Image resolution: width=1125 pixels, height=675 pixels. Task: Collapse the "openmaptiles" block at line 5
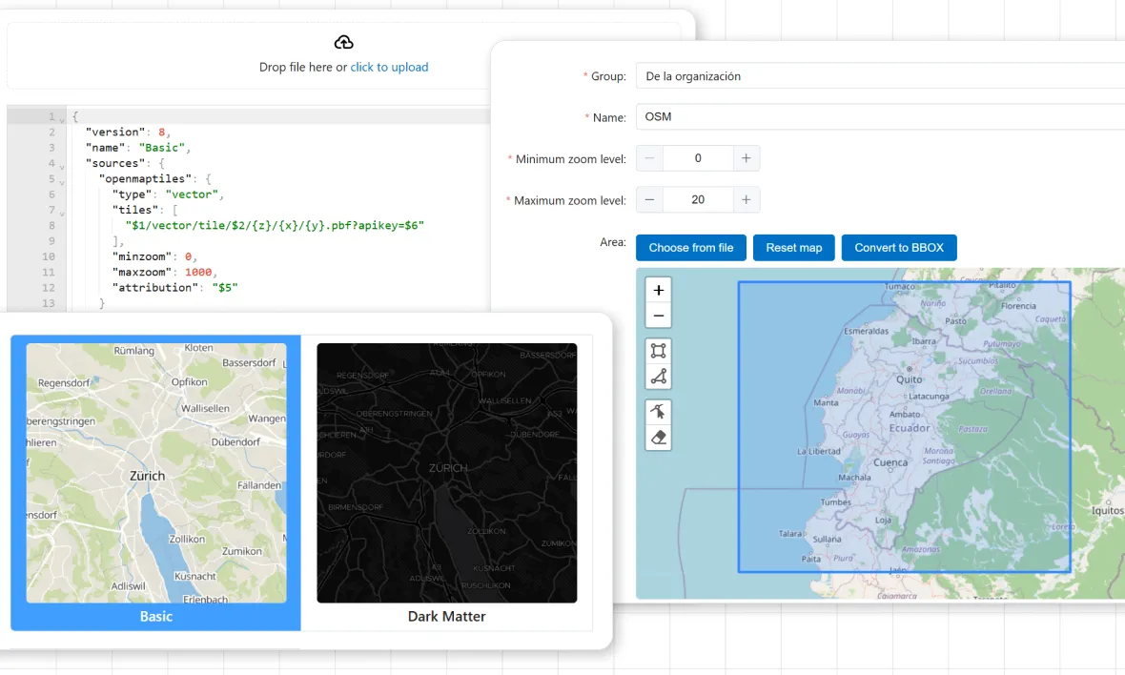tap(62, 181)
